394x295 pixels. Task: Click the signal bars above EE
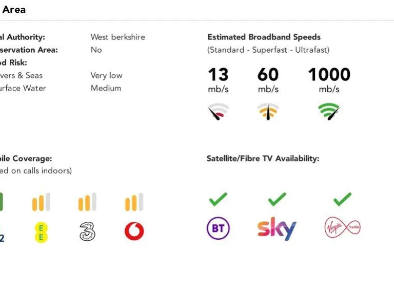click(41, 202)
